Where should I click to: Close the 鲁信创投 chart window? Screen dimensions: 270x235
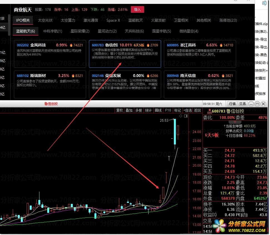coord(263,104)
